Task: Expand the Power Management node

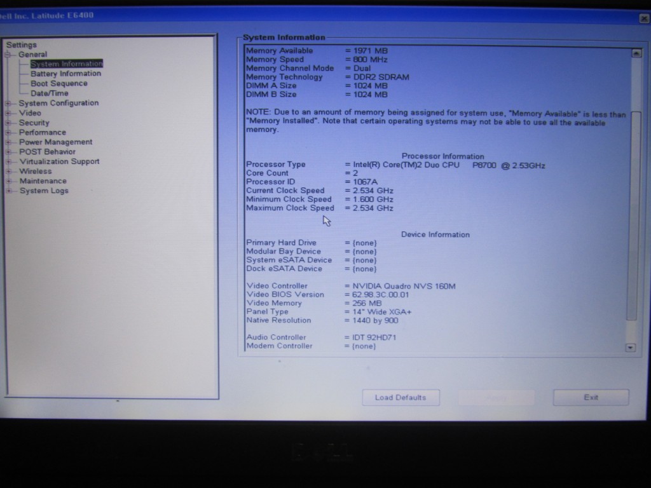Action: tap(8, 142)
